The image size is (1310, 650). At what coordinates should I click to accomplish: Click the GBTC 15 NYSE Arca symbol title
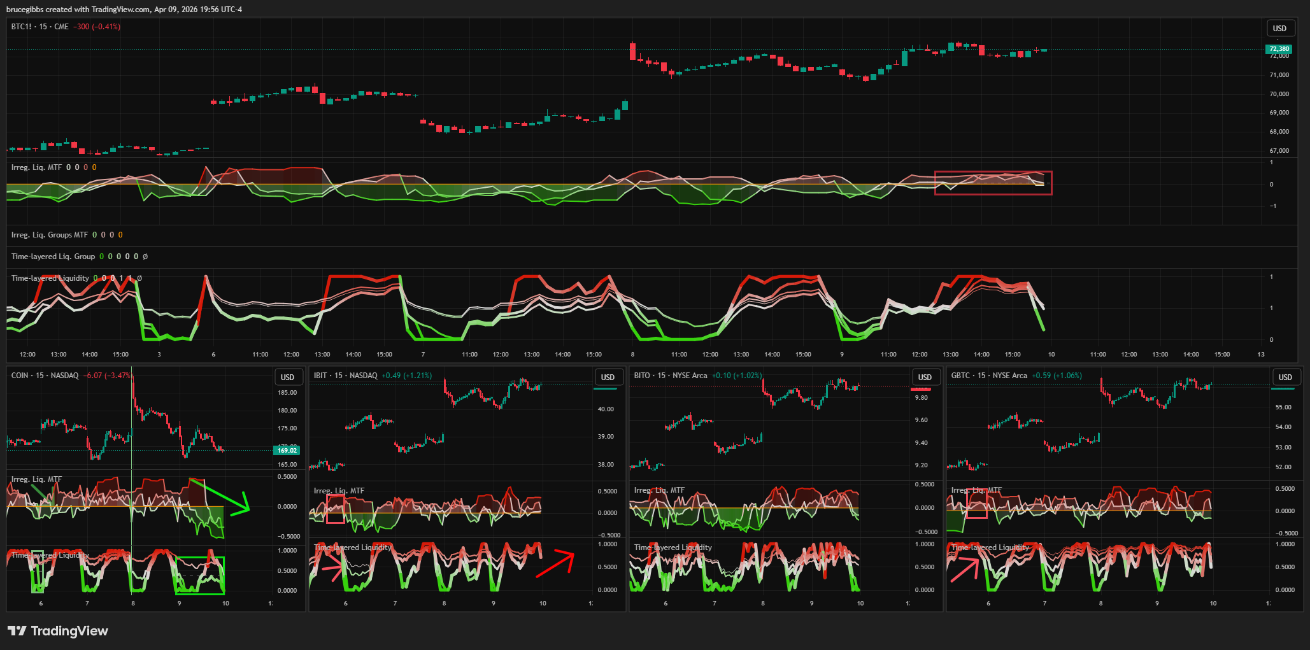[988, 376]
